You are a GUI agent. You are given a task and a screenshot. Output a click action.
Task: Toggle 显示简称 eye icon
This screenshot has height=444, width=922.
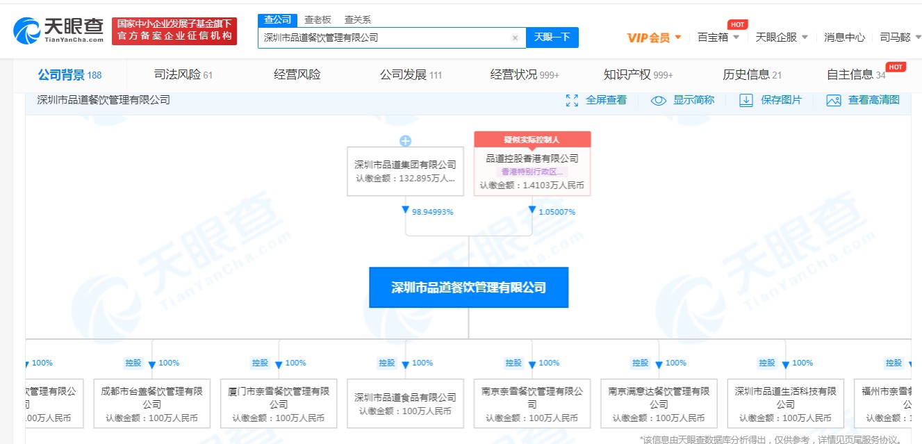[659, 101]
